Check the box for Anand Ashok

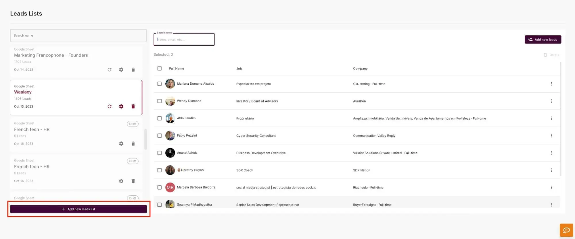[x=160, y=153]
